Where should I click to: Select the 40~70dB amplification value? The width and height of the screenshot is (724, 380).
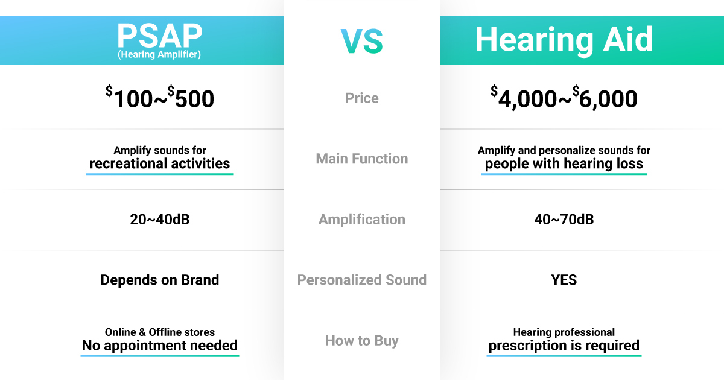coord(564,220)
